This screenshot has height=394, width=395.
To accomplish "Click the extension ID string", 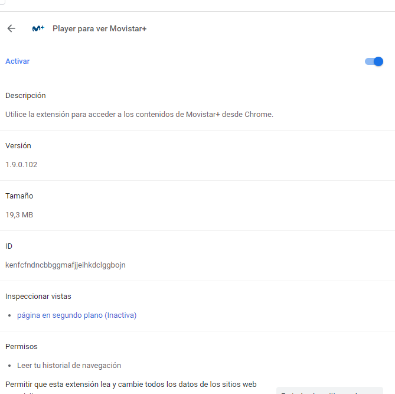I will click(66, 265).
